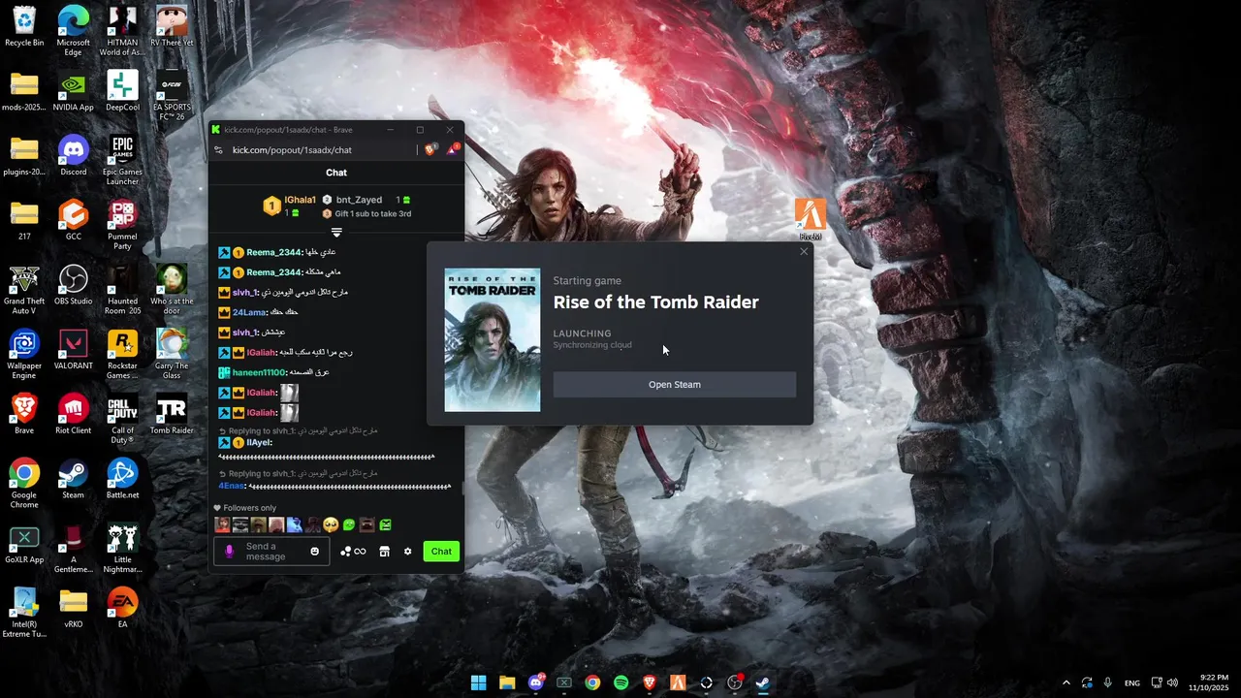Open site settings icon beside kick.com URL
The height and width of the screenshot is (698, 1241).
[219, 150]
